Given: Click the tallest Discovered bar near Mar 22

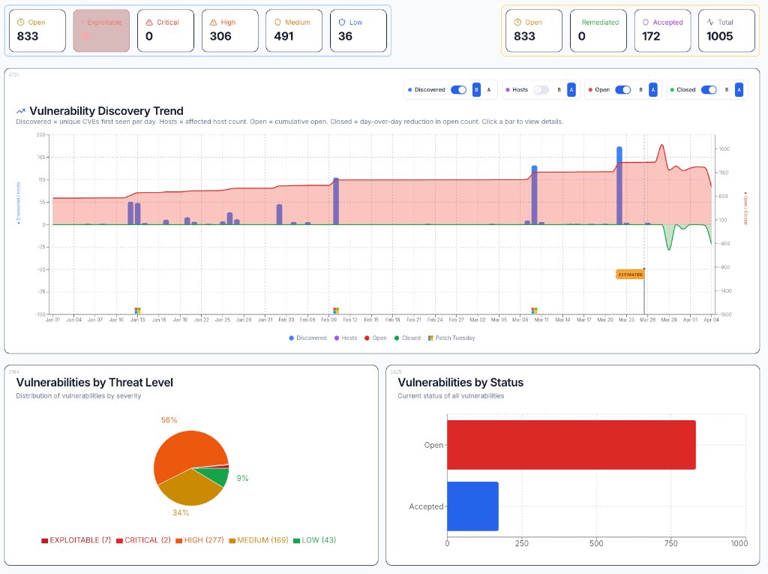Looking at the screenshot, I should coord(619,185).
